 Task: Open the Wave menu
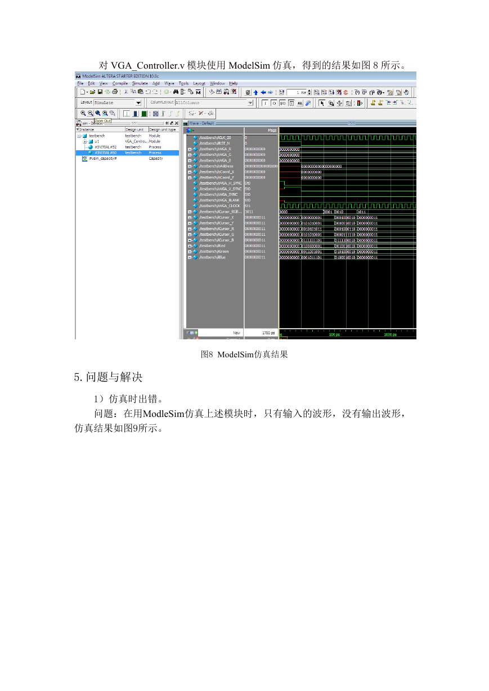click(x=169, y=83)
